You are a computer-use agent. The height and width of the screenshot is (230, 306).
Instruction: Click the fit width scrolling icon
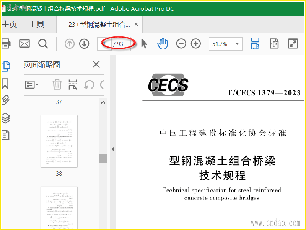tap(255, 44)
